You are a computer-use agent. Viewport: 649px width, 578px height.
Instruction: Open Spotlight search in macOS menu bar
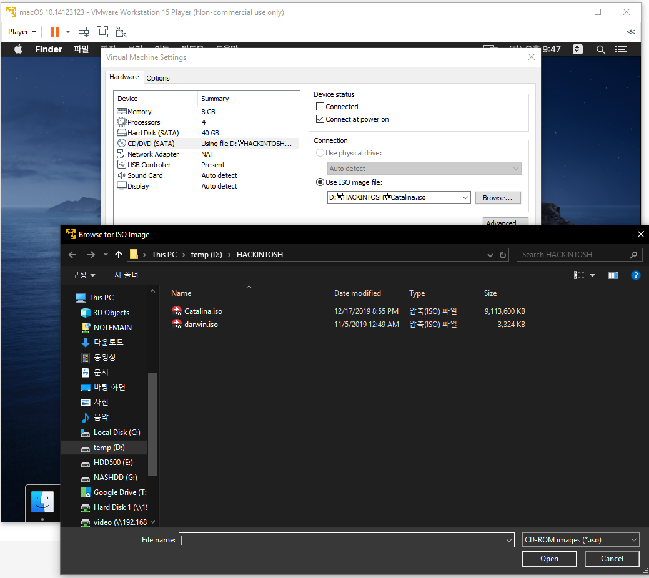click(600, 50)
